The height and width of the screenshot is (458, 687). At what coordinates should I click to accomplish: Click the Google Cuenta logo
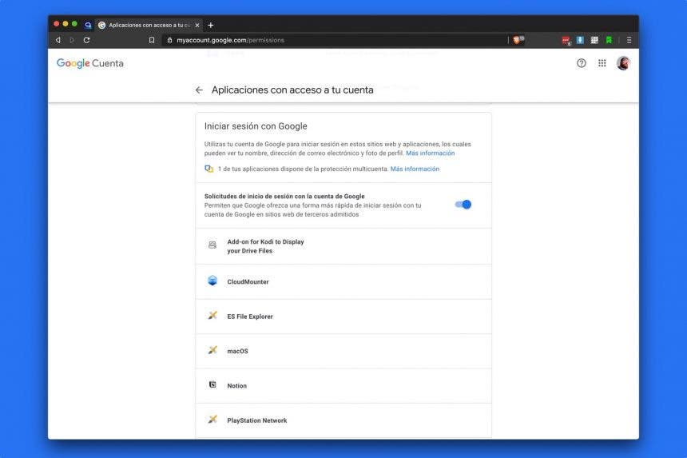(x=89, y=63)
